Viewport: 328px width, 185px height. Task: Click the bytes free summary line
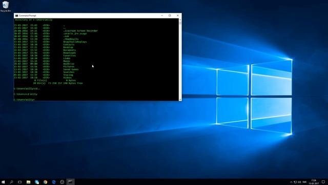click(58, 83)
